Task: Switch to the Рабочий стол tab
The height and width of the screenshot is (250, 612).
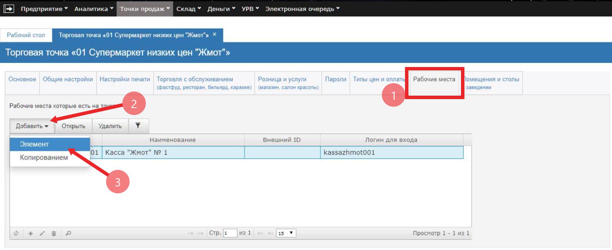Action: coord(26,35)
